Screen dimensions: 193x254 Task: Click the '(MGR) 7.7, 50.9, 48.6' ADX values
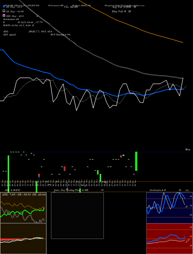(40, 32)
